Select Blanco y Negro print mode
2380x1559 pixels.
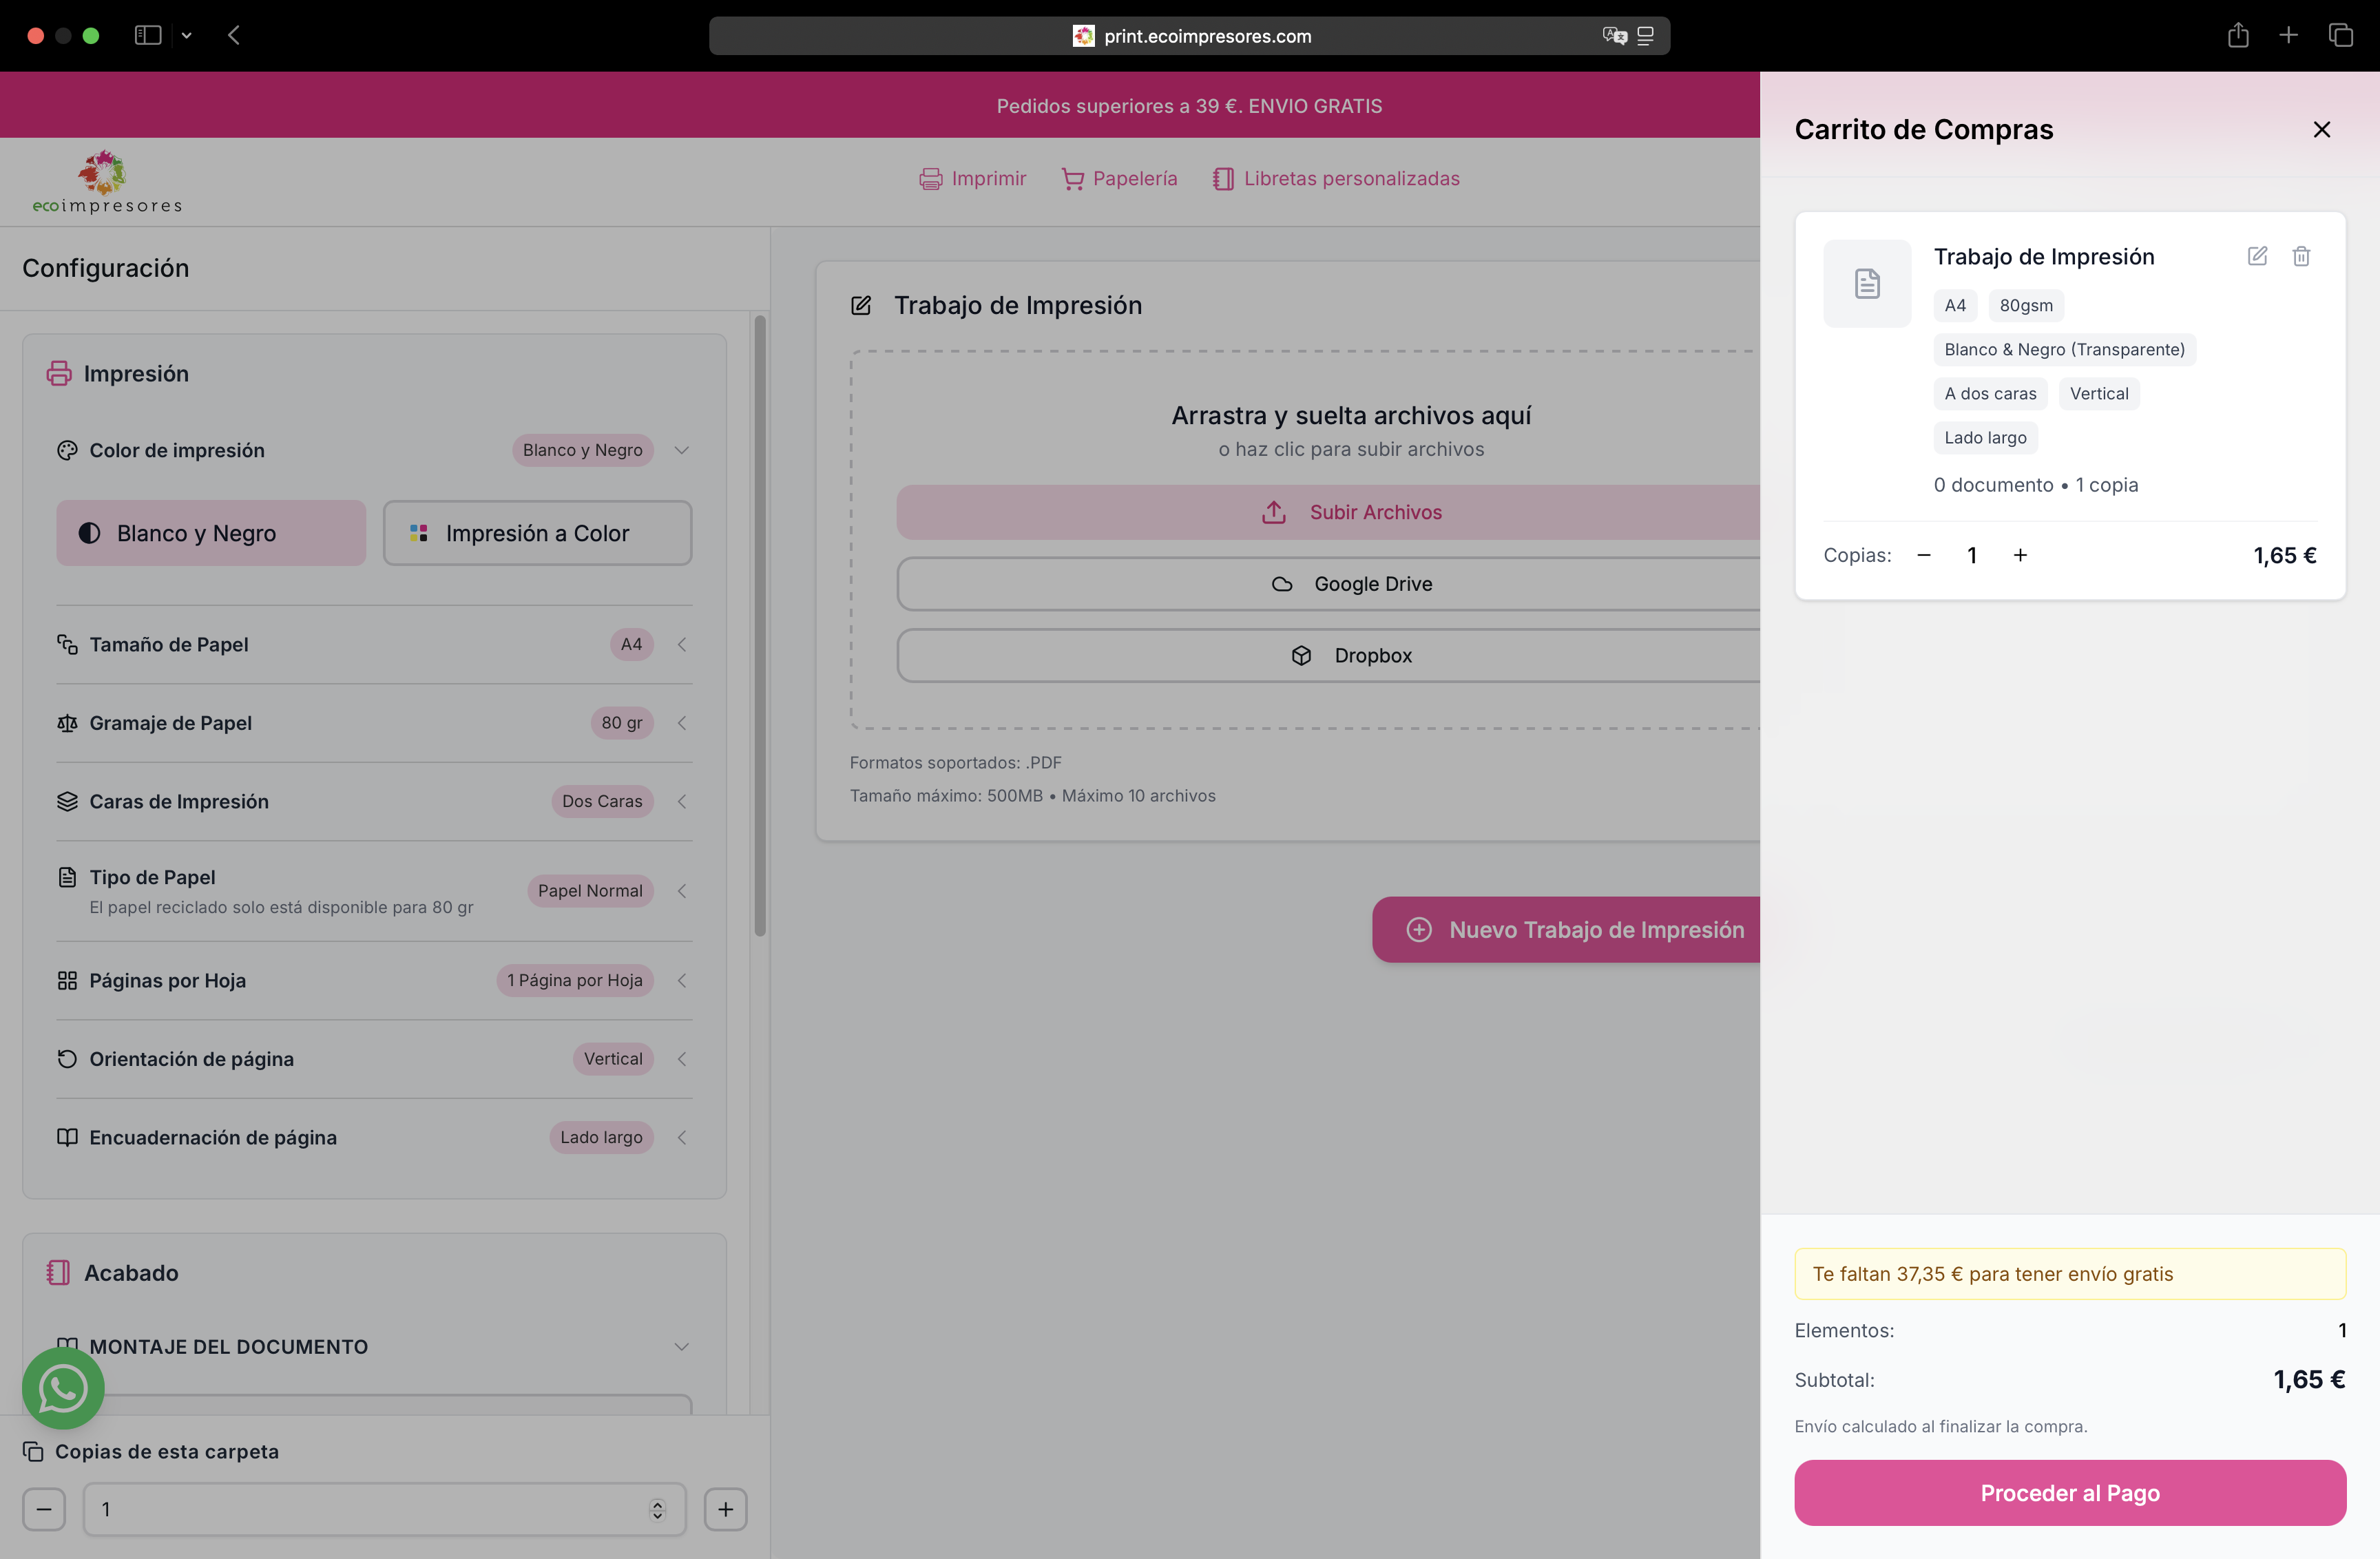[x=210, y=533]
